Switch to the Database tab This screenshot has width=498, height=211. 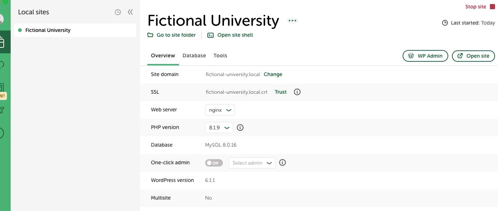pos(194,56)
